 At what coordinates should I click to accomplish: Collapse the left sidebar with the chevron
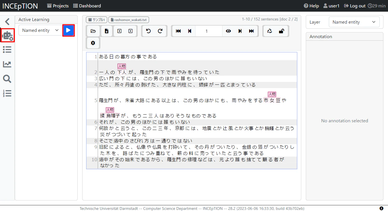pos(7,22)
